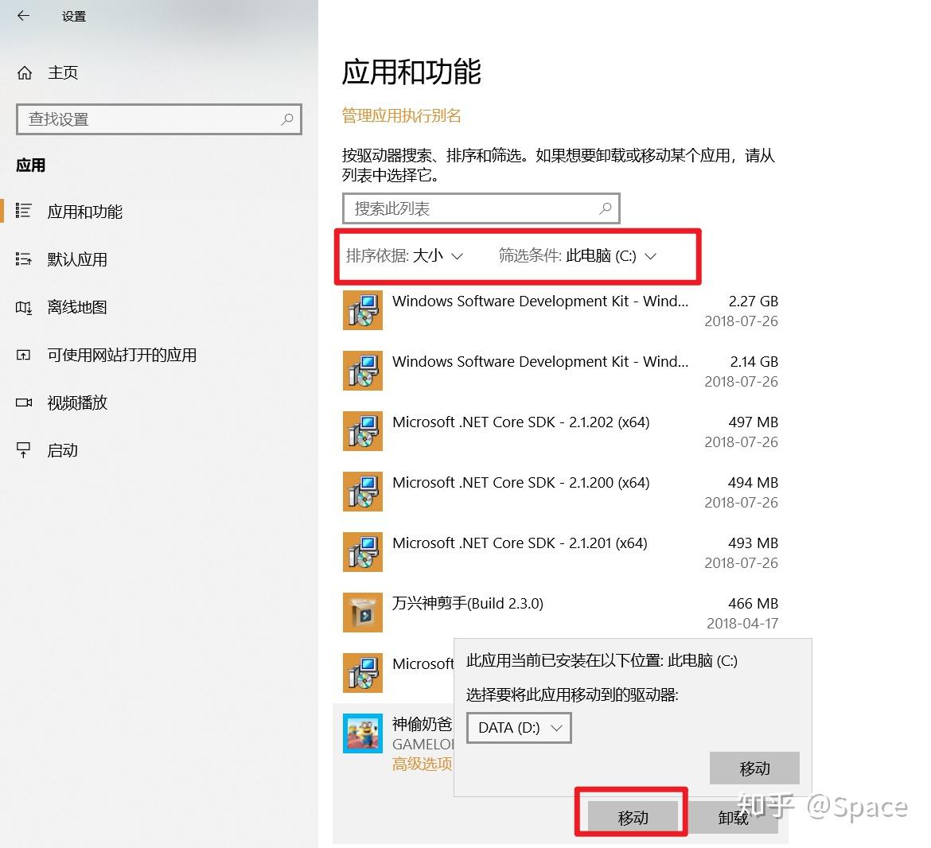Click the 查找设置 search field
Viewport: 931px width, 848px height.
[158, 119]
